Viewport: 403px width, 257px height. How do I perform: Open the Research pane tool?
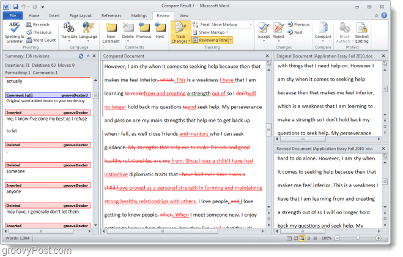(38, 24)
